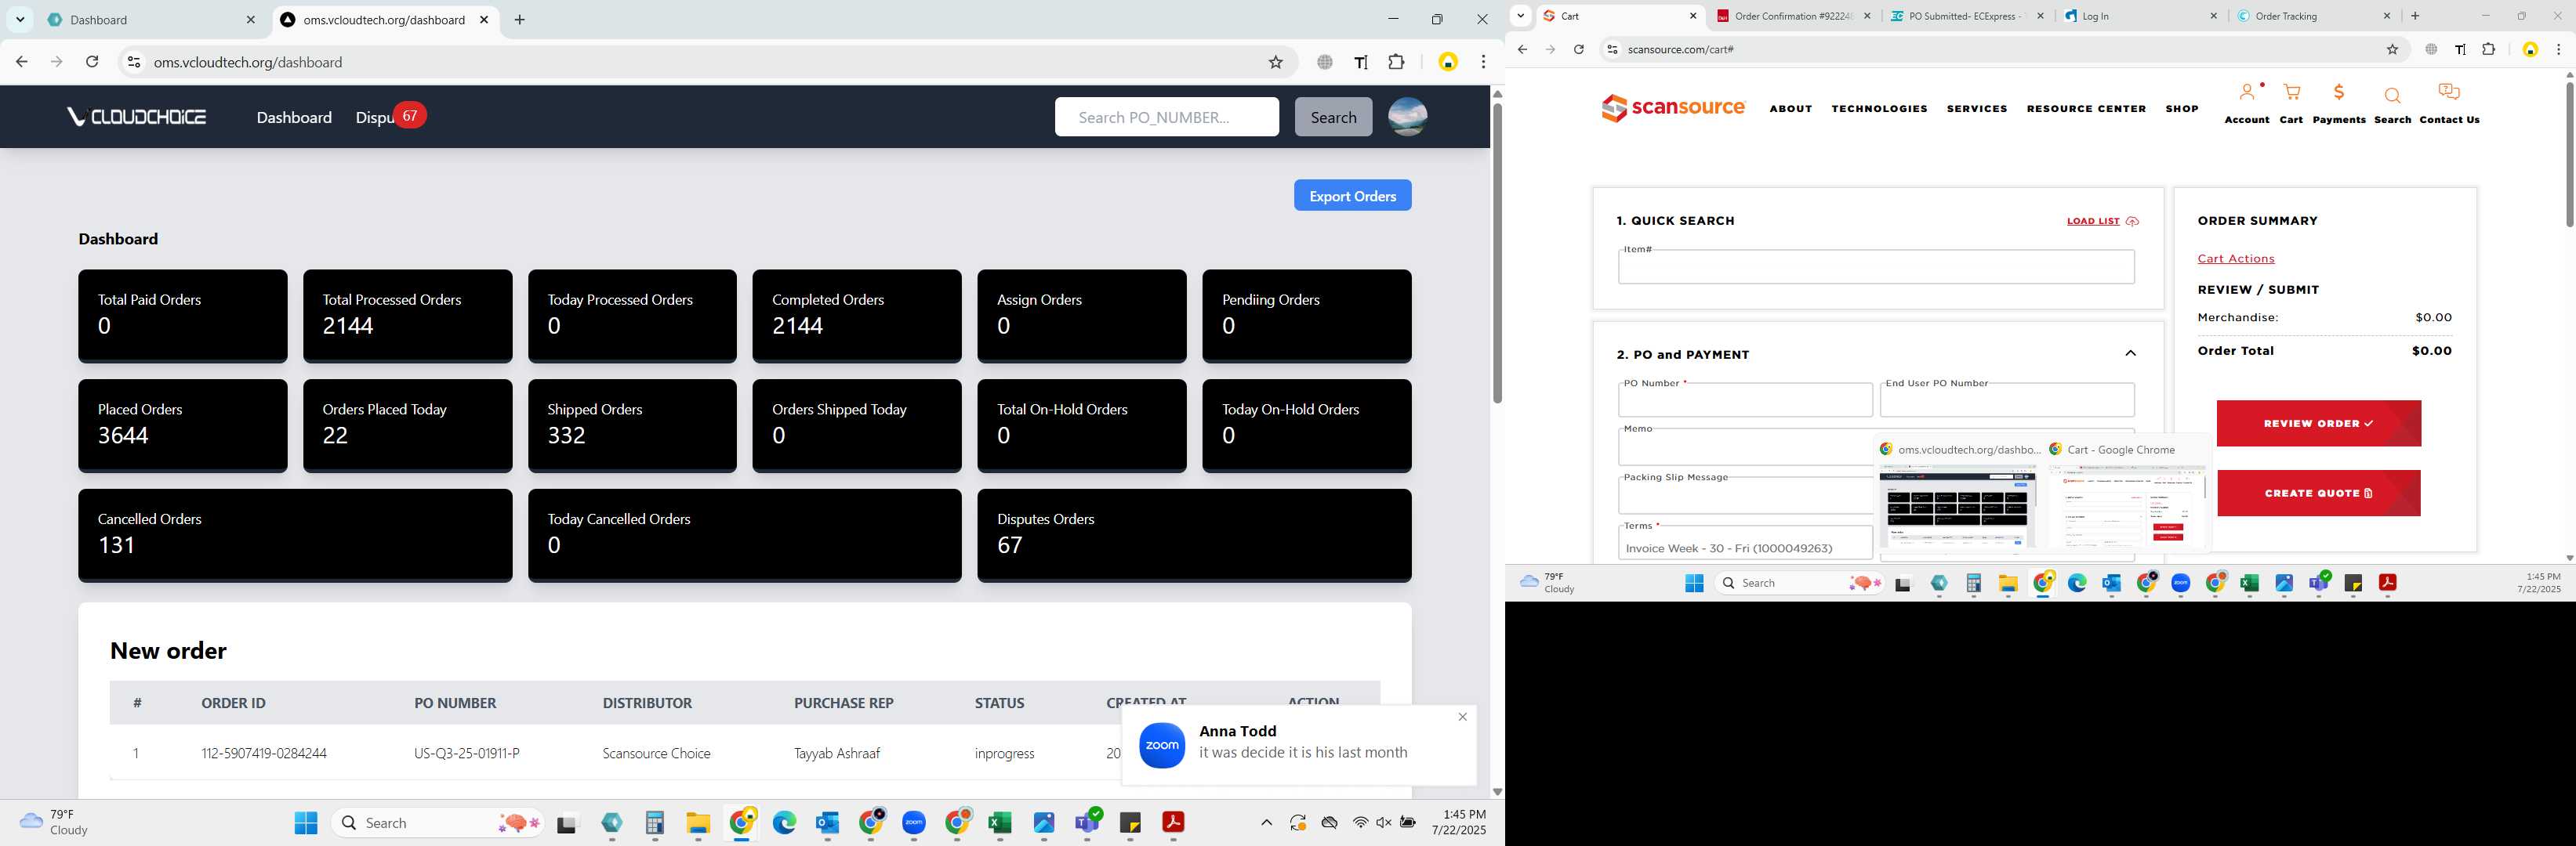
Task: Click the CREATE QUOTE button
Action: click(x=2318, y=493)
